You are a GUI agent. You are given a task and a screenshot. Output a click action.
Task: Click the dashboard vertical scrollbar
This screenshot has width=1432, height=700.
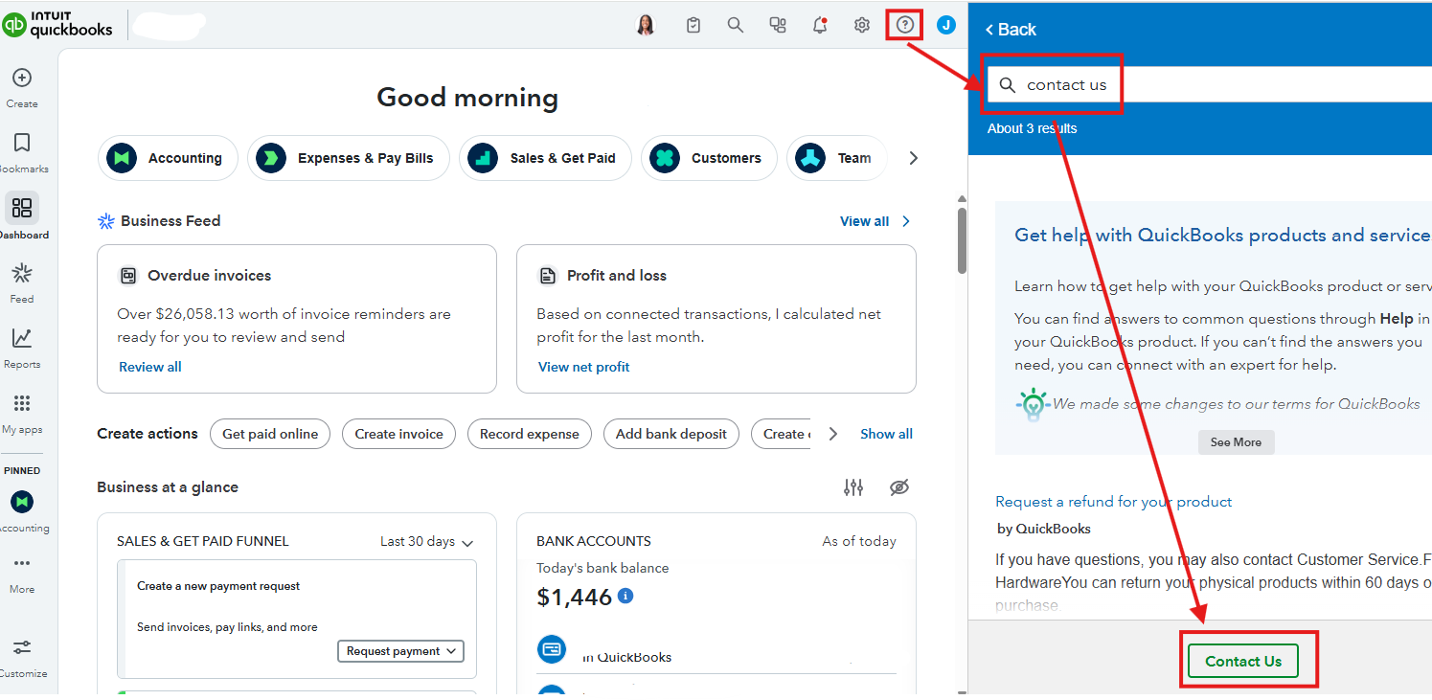(x=961, y=239)
